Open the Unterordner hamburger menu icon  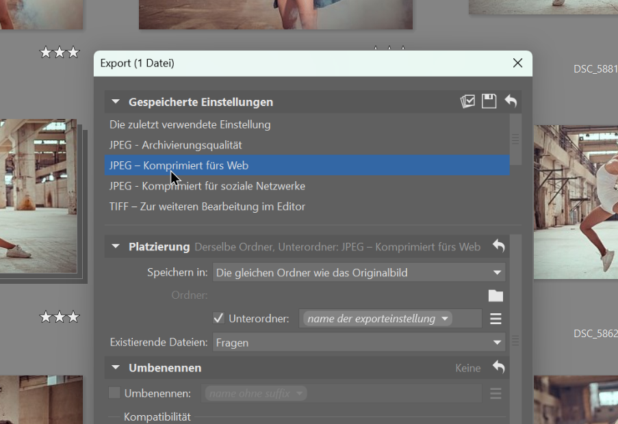[495, 319]
